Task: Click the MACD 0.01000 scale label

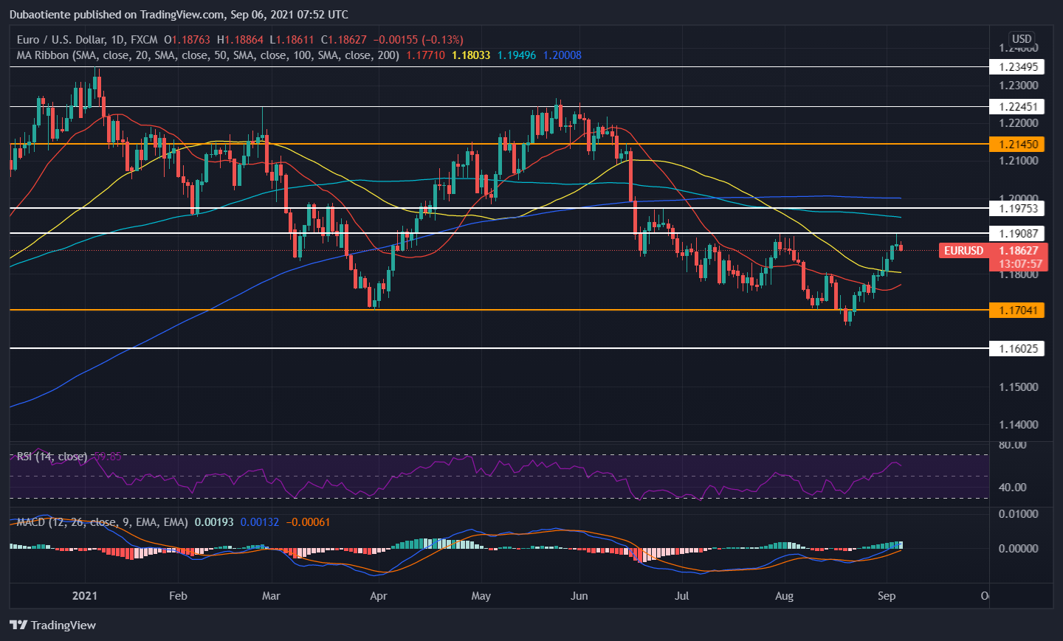Action: 1018,513
